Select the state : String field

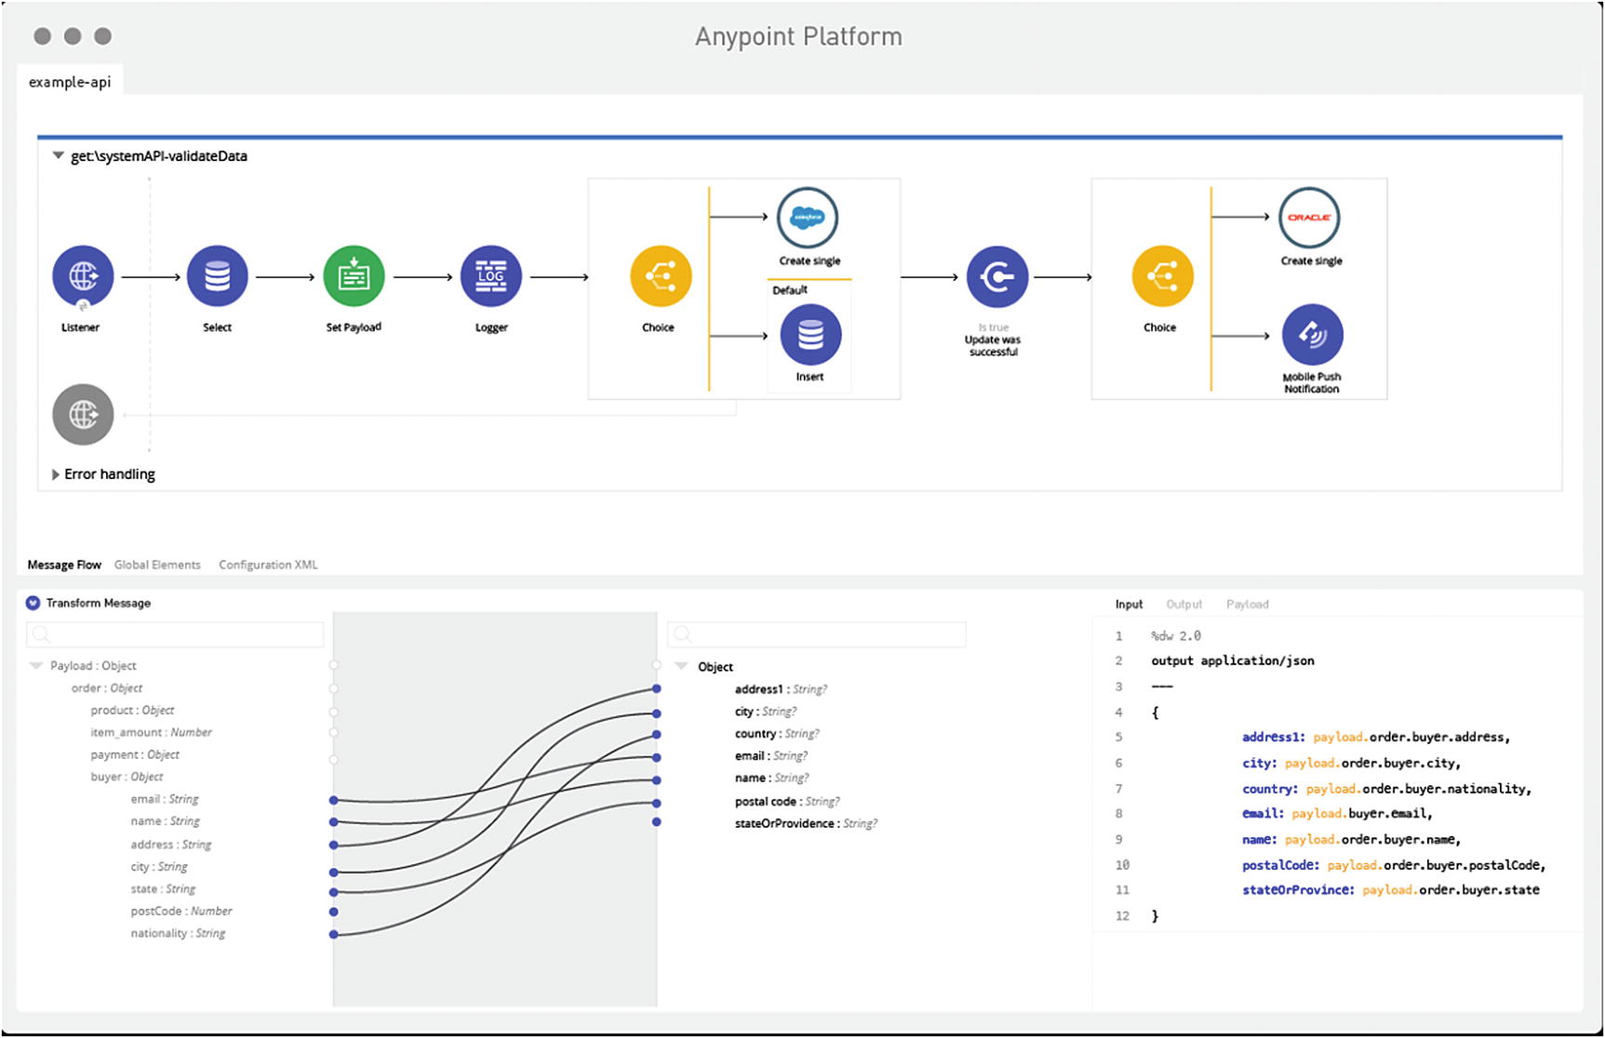tap(163, 889)
